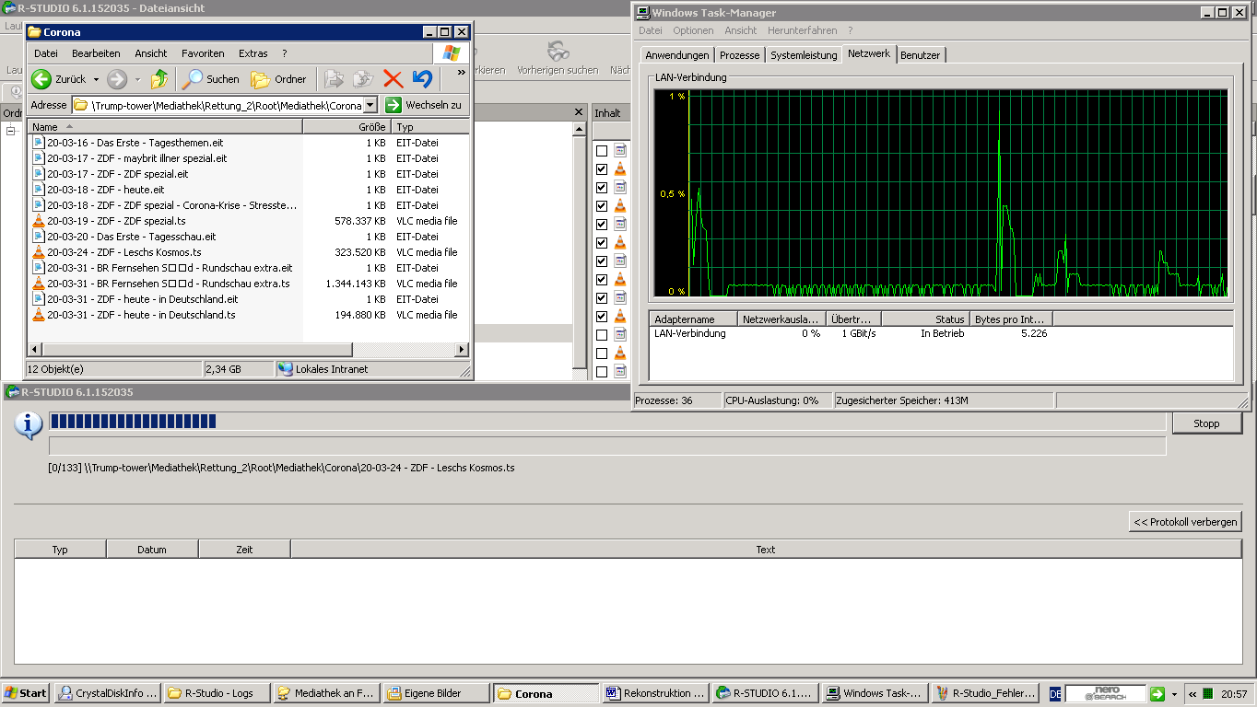This screenshot has height=707, width=1257.
Task: Open the Zurück history dropdown arrow
Action: [x=96, y=79]
